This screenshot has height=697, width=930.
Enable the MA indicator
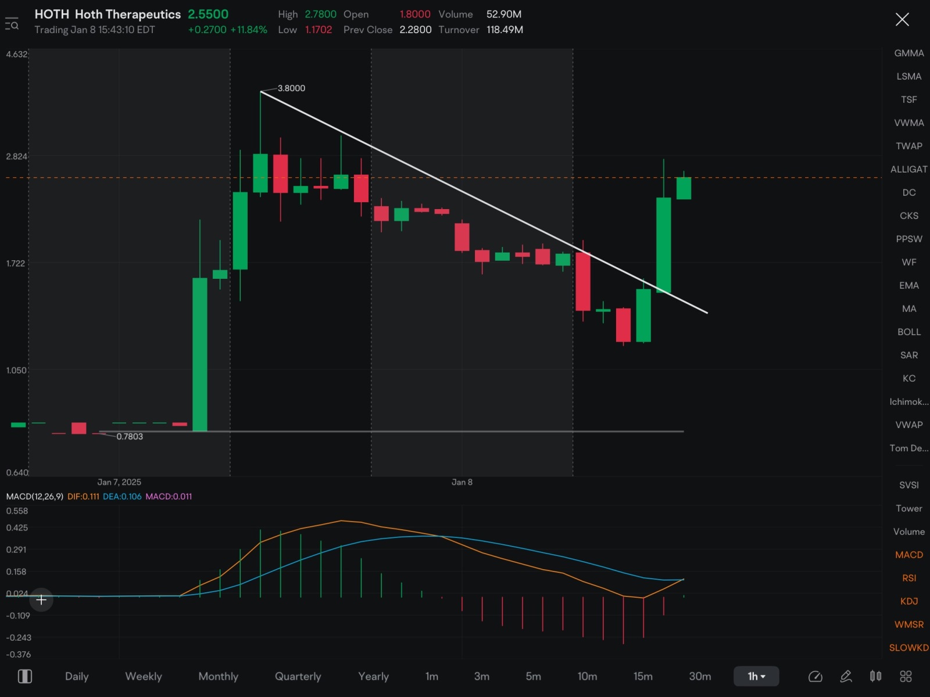pos(909,308)
